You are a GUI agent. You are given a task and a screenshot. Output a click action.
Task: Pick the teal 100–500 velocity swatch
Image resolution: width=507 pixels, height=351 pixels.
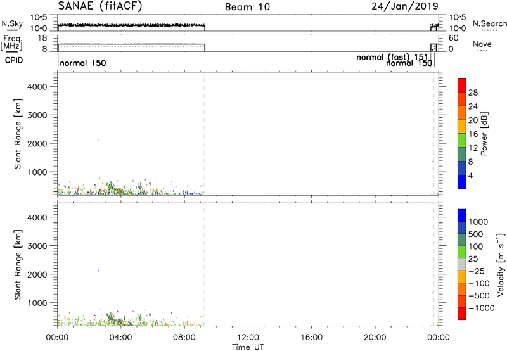(462, 240)
